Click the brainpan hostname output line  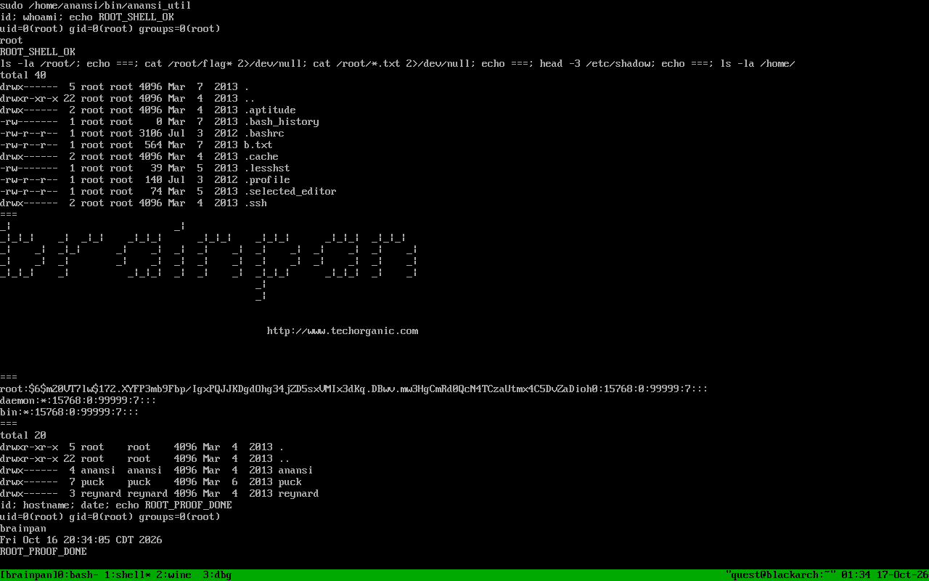click(23, 529)
